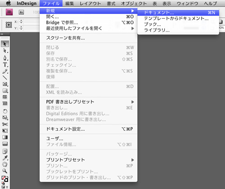Image resolution: width=225 pixels, height=189 pixels.
Task: Open the ウィンドウ menu
Action: pos(188,4)
